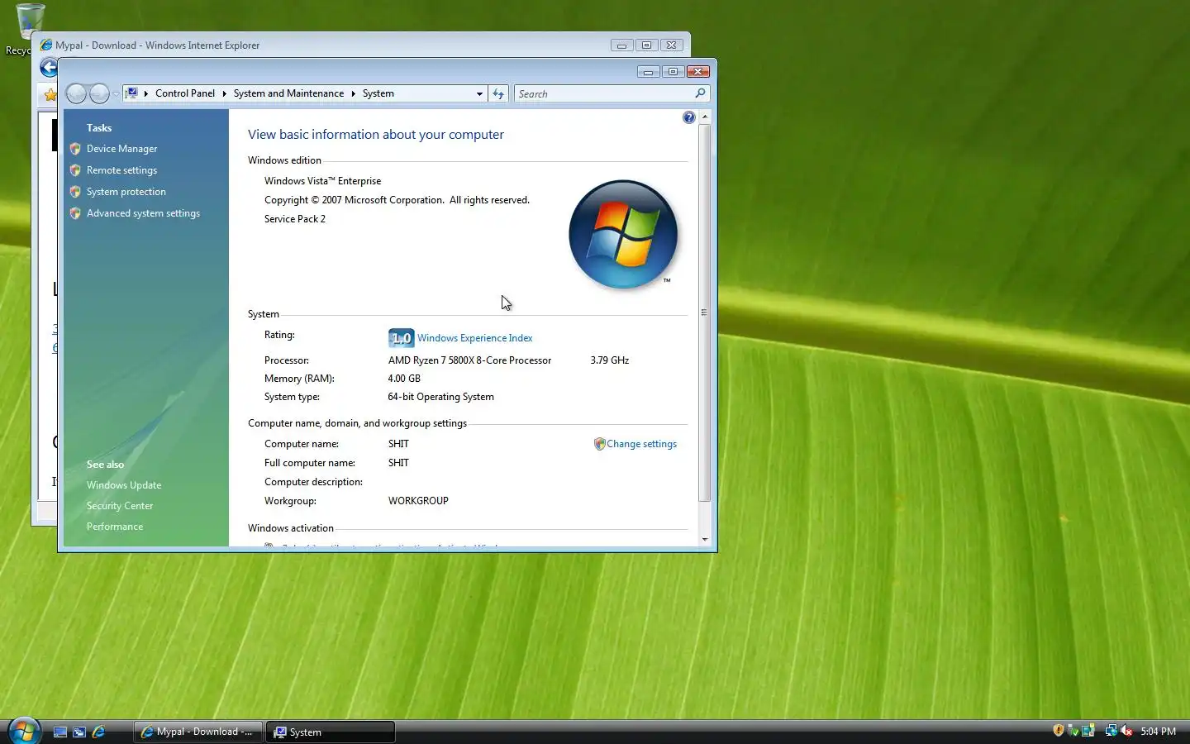1190x744 pixels.
Task: Maximize the Internet Explorer window
Action: click(647, 45)
